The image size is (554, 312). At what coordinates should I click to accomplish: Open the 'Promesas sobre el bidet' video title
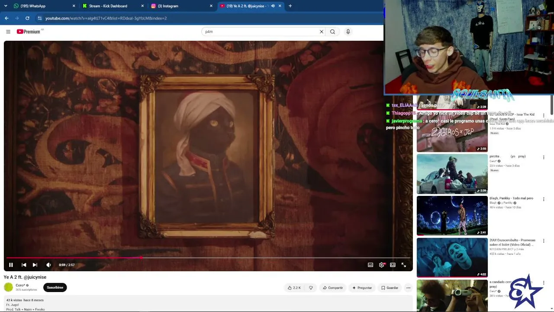click(x=512, y=242)
